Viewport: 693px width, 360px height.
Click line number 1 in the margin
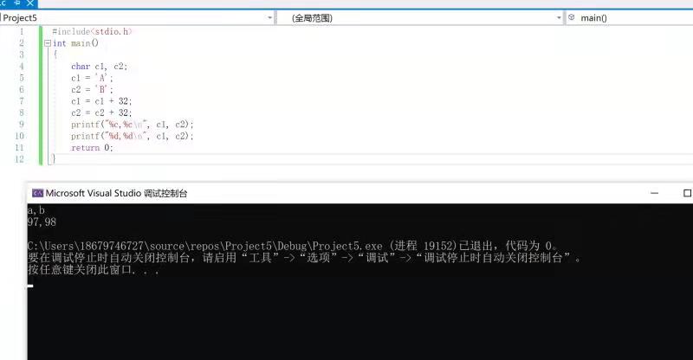(21, 31)
